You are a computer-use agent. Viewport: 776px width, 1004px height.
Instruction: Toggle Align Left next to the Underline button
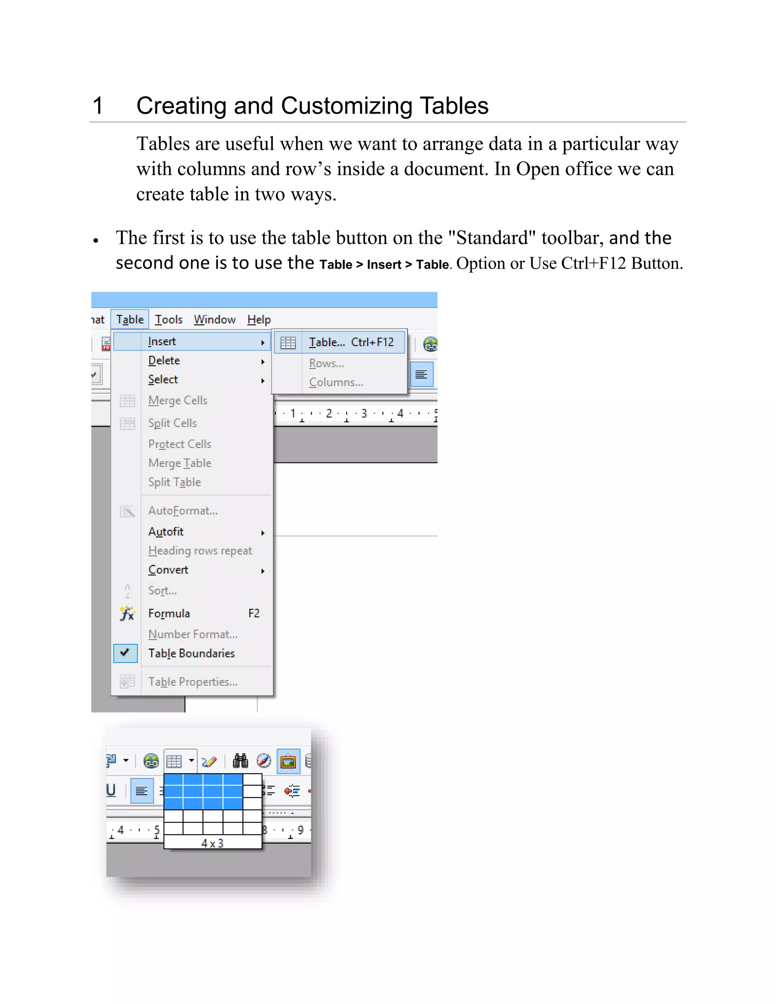pyautogui.click(x=142, y=791)
